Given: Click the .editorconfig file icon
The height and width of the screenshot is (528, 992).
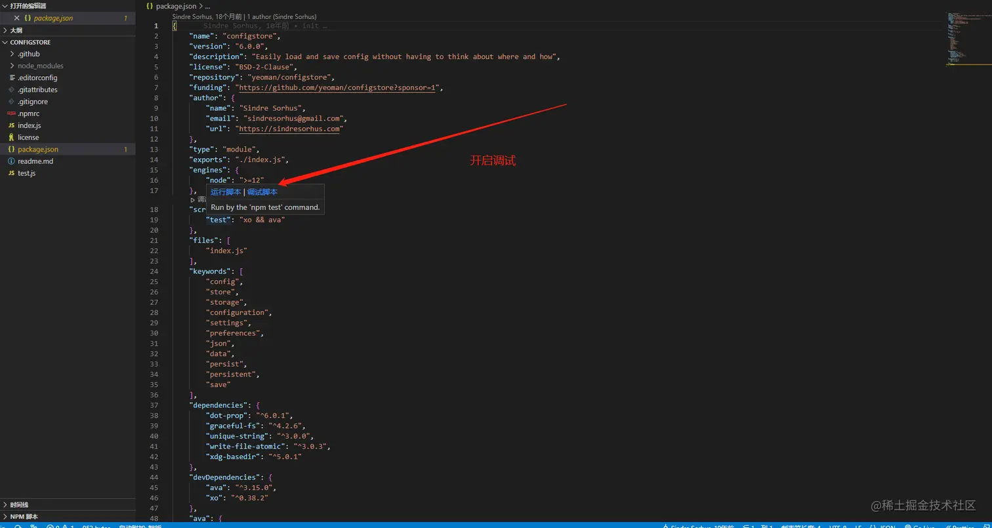Looking at the screenshot, I should point(12,78).
